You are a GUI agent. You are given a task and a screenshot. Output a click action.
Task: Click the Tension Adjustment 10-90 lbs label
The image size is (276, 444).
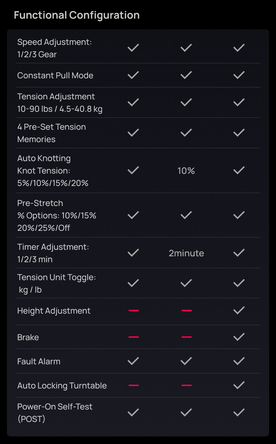click(60, 103)
